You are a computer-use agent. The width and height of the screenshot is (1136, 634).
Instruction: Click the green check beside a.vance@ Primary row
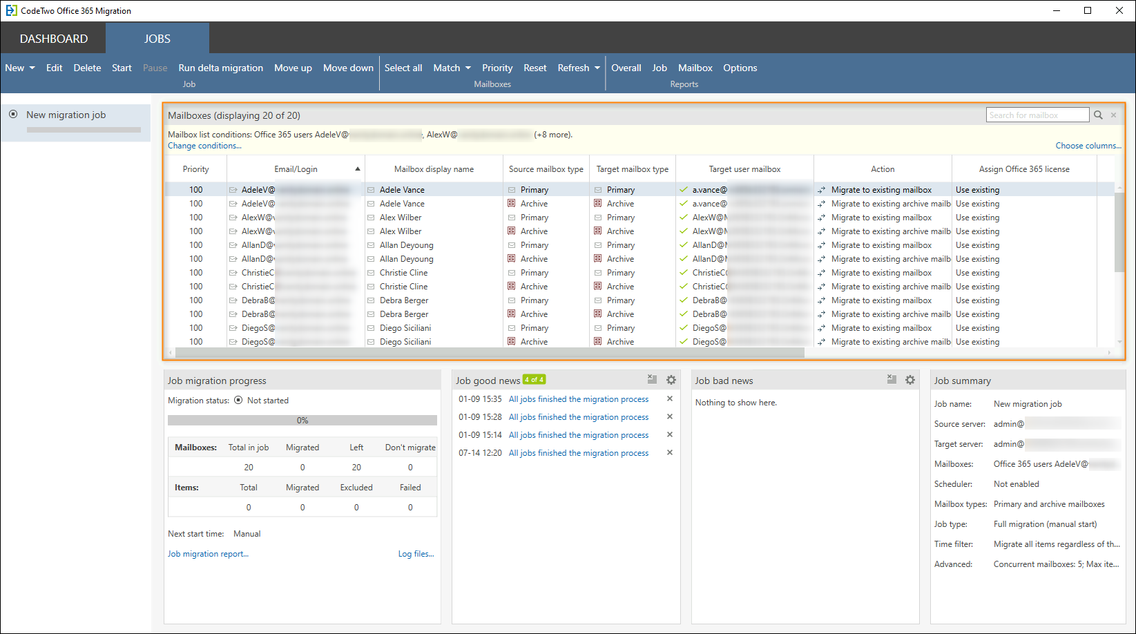(684, 189)
